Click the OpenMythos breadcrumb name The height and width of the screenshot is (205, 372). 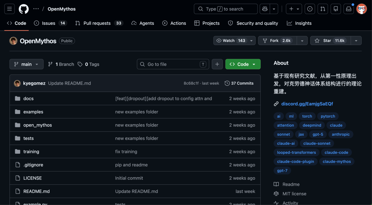click(62, 9)
